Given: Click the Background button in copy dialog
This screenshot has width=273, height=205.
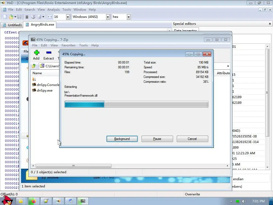Looking at the screenshot, I should (x=122, y=139).
